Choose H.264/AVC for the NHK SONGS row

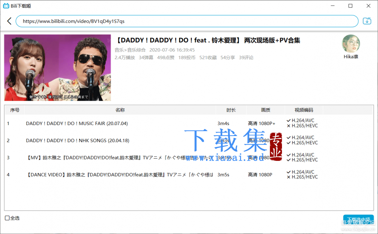[x=301, y=138]
